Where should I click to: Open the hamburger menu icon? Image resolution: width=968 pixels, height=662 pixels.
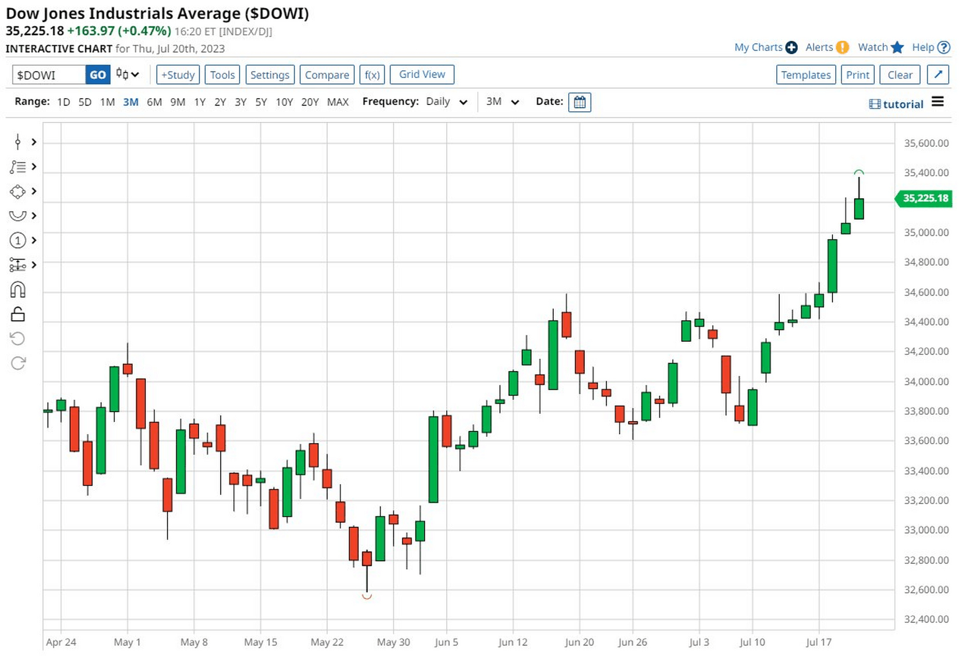[937, 101]
